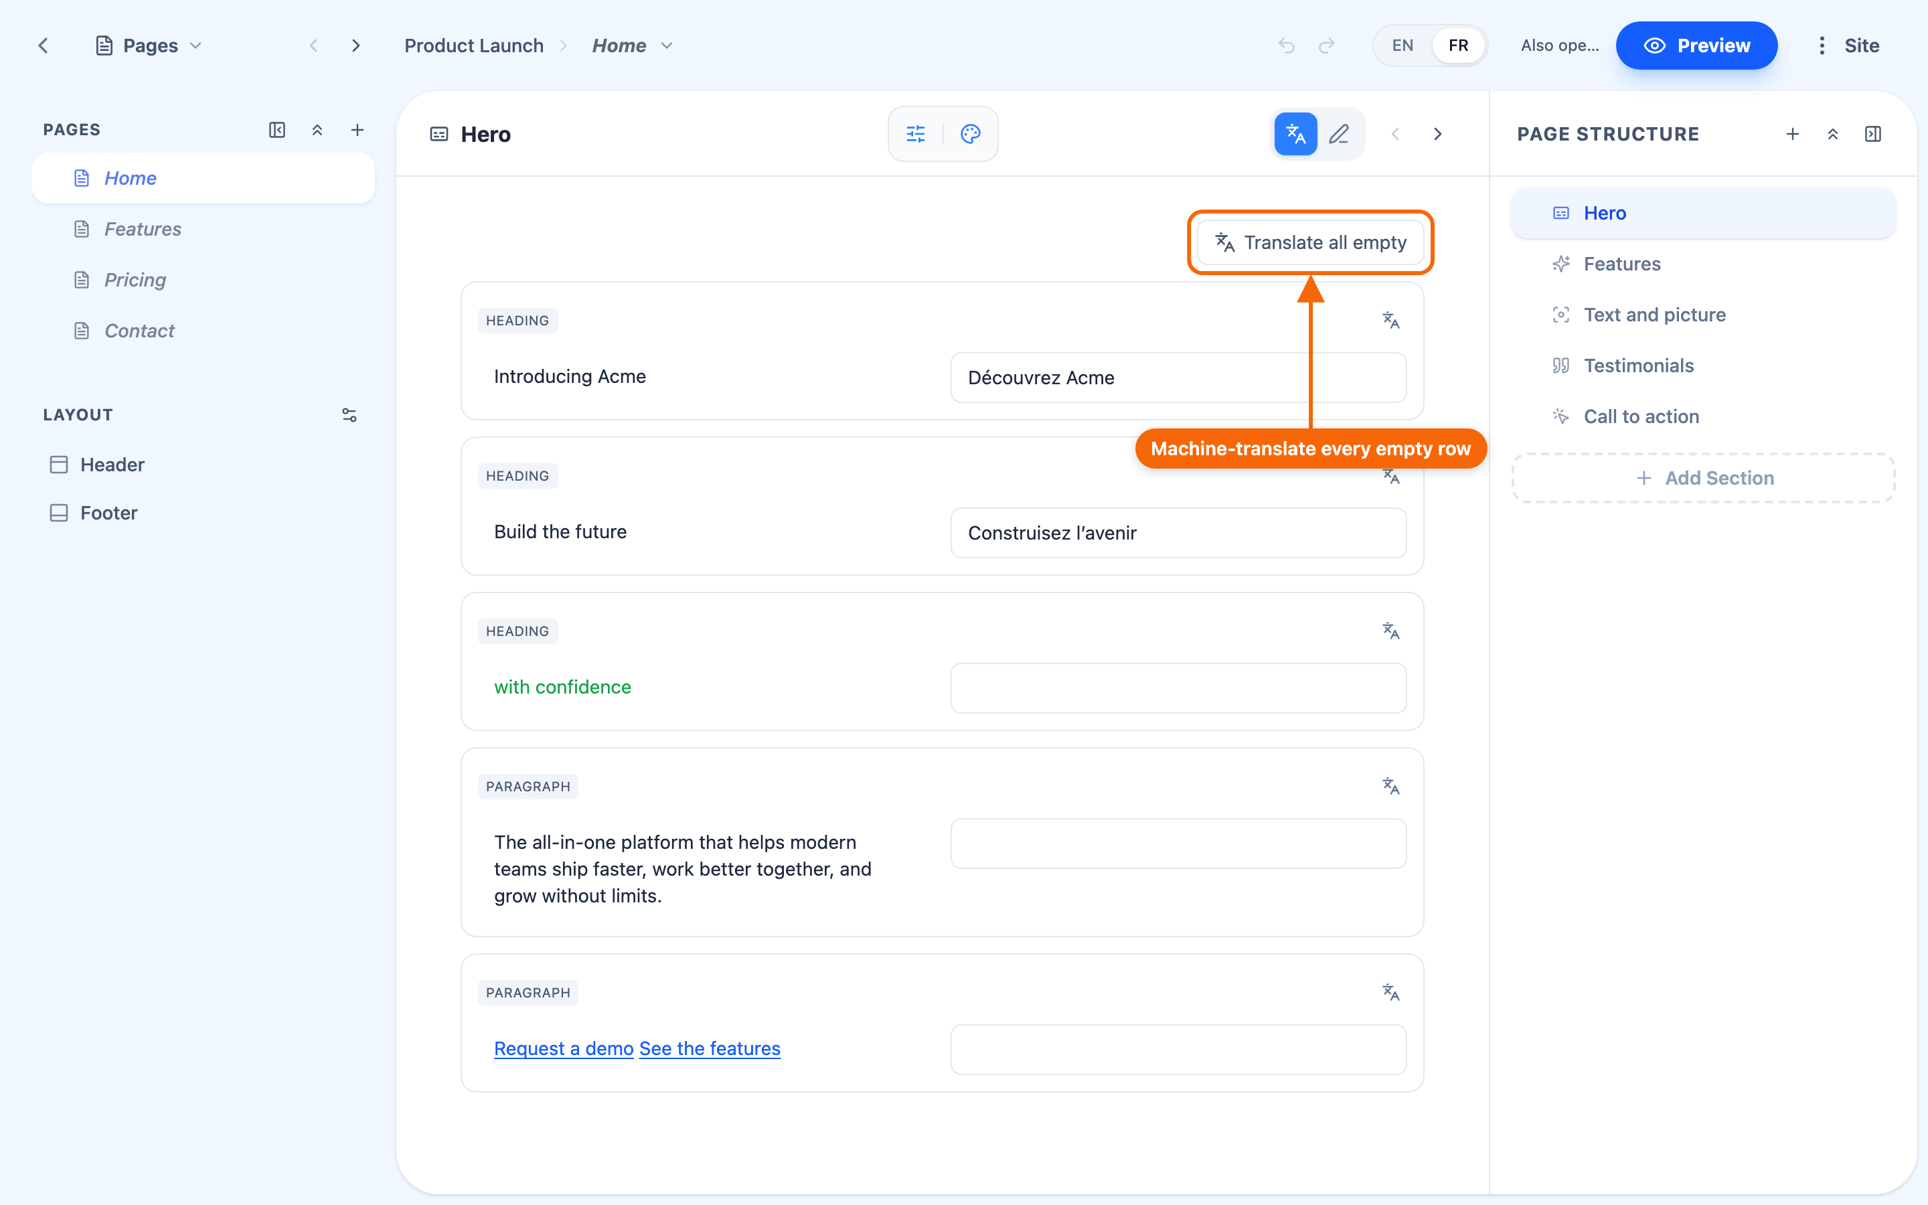The width and height of the screenshot is (1928, 1205).
Task: Open the Layout settings sliders icon
Action: pos(349,415)
